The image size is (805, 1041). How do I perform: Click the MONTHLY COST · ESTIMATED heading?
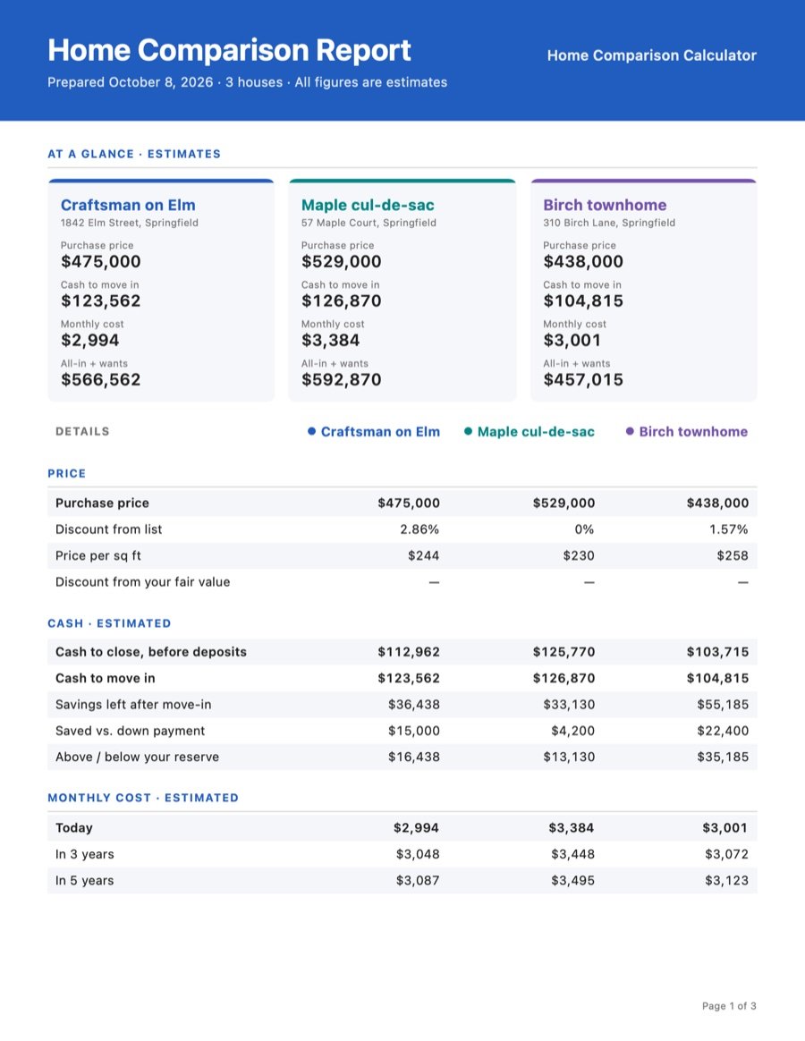[143, 799]
